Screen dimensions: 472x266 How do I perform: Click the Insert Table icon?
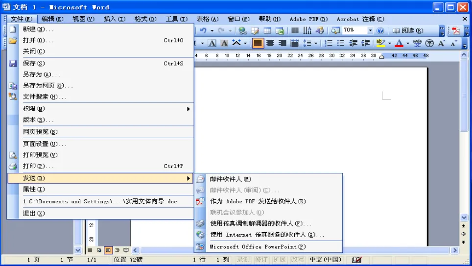[x=267, y=30]
